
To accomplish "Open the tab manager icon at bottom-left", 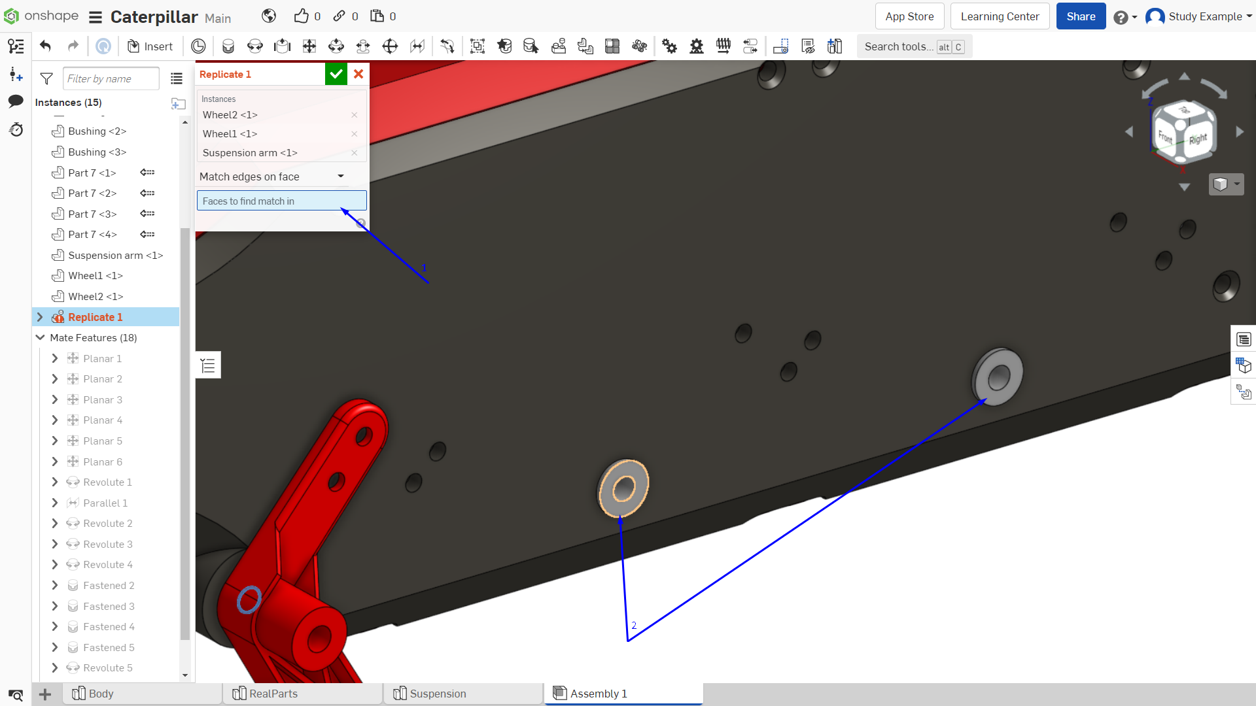I will point(16,695).
